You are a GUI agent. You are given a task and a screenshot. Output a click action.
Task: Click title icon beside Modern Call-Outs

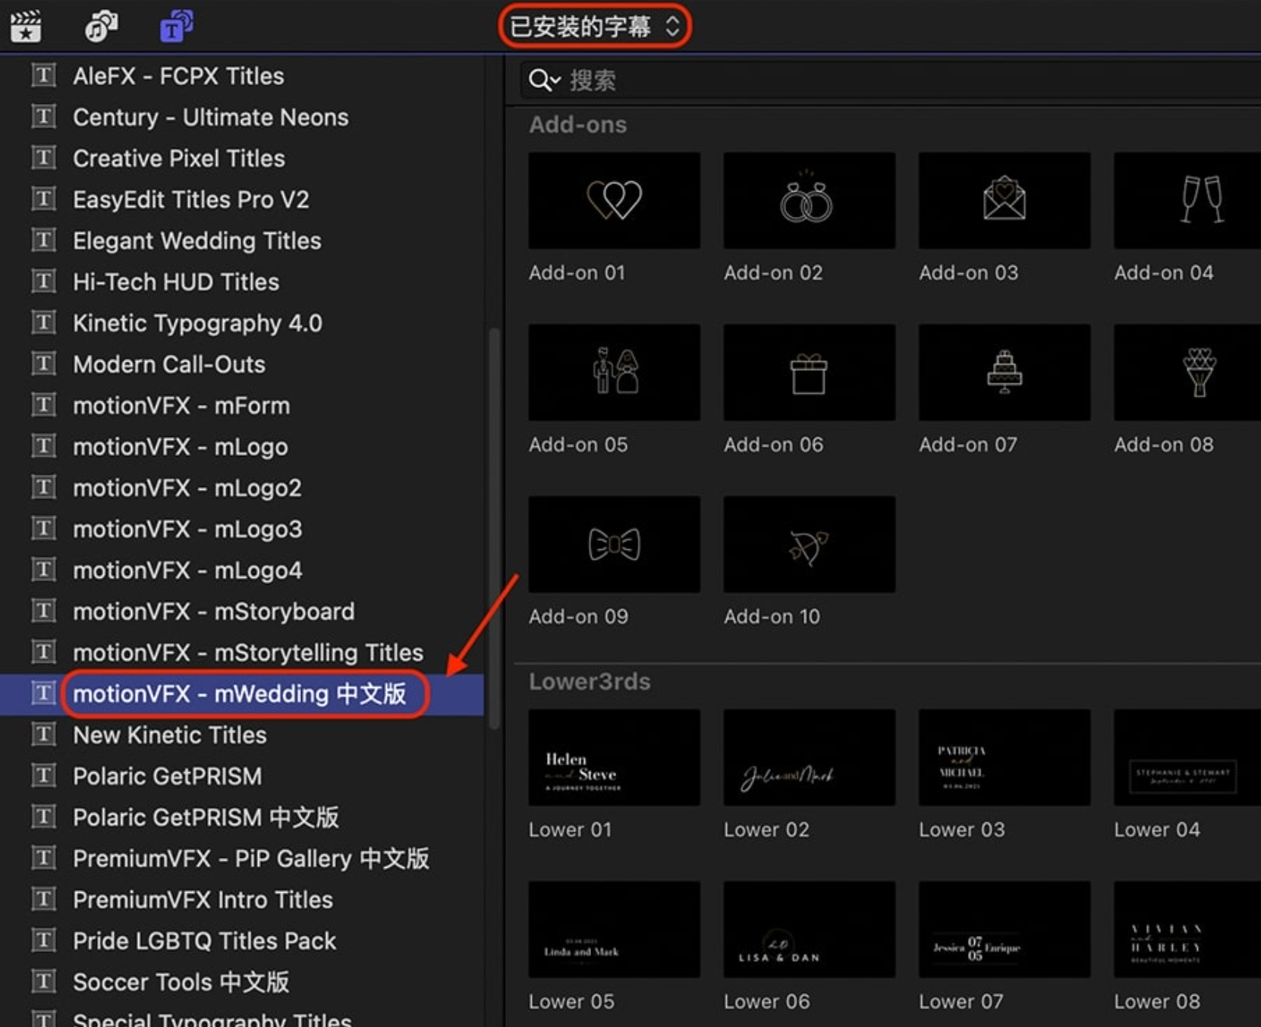(44, 363)
